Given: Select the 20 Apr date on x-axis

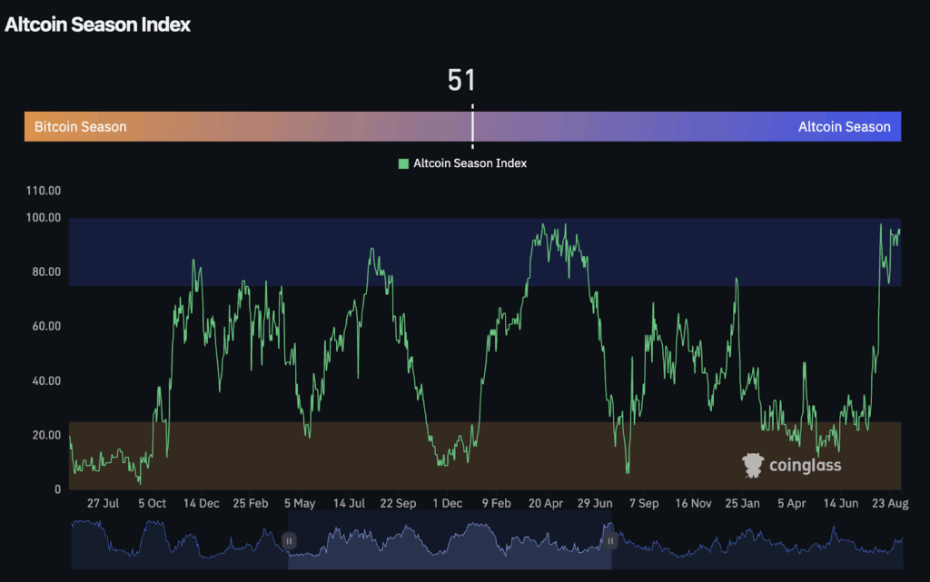Looking at the screenshot, I should (547, 503).
